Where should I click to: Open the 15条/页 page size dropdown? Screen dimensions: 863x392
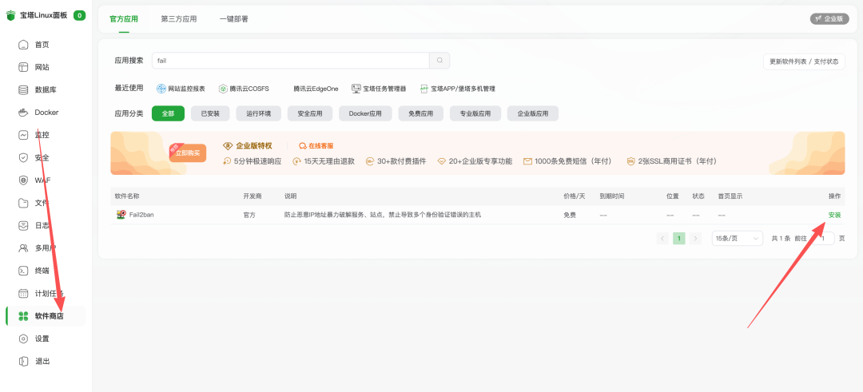737,238
